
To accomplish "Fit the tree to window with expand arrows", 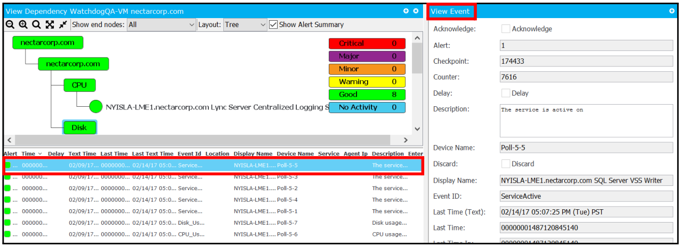I will [x=50, y=24].
